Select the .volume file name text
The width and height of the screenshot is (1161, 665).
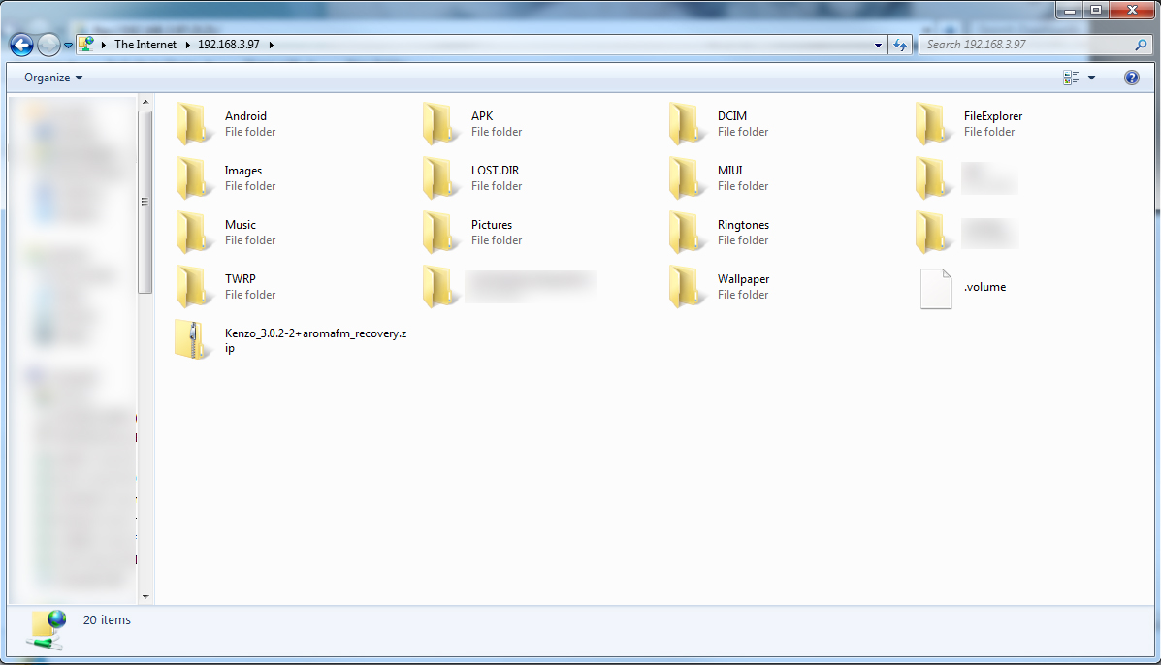[x=984, y=287]
